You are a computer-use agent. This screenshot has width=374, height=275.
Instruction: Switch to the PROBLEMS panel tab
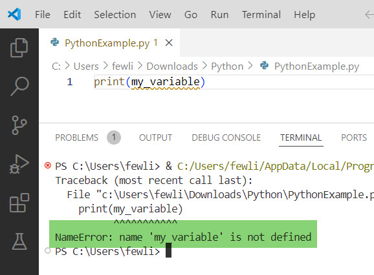coord(77,137)
